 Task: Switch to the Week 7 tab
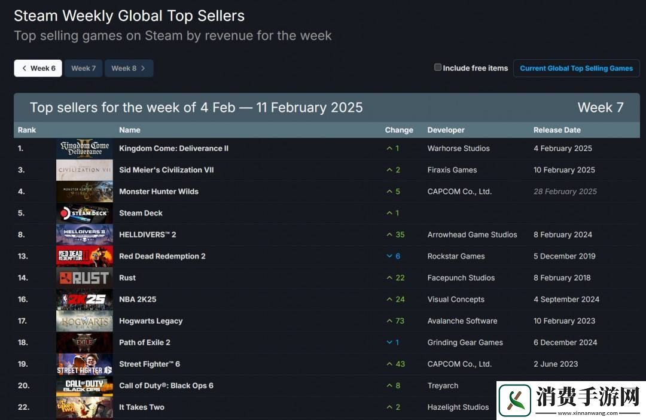(x=83, y=68)
